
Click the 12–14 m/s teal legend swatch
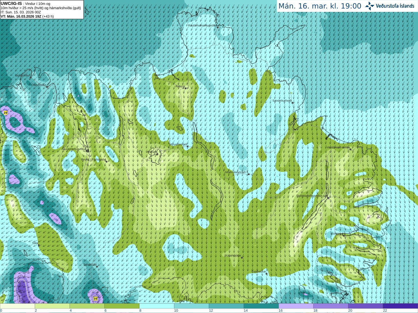226,306
